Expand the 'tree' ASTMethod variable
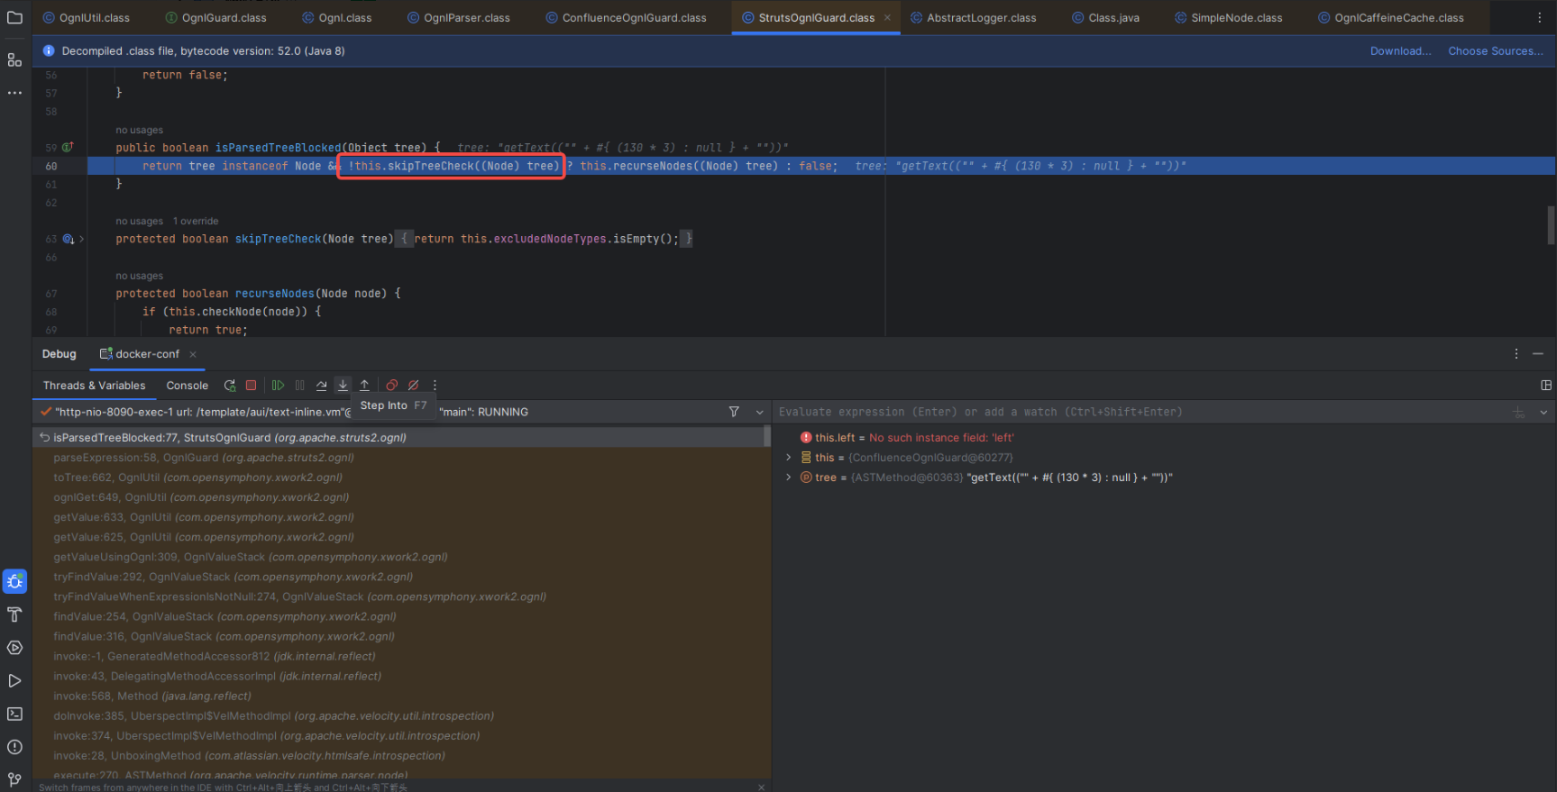1557x792 pixels. click(789, 478)
